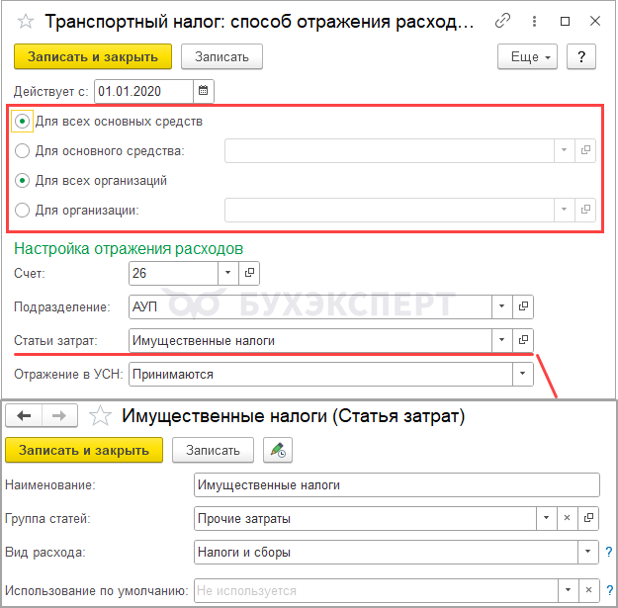Click Записать и закрыть in cost item form

tap(84, 450)
